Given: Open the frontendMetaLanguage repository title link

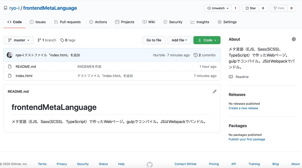Looking at the screenshot, I should (50, 8).
